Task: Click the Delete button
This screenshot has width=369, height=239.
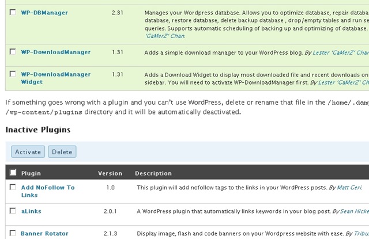Action: click(x=62, y=152)
